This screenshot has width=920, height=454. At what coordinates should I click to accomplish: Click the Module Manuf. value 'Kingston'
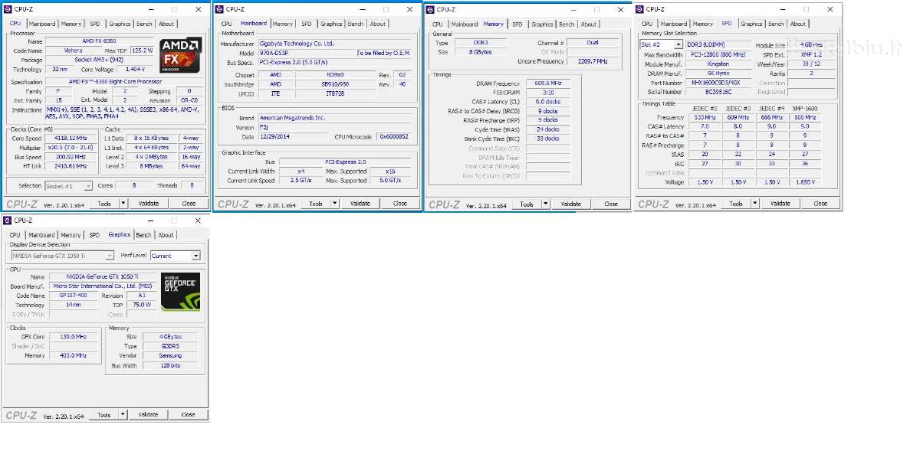click(719, 64)
